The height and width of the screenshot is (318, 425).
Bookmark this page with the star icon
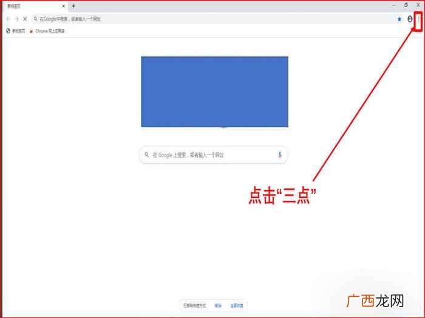coord(399,19)
